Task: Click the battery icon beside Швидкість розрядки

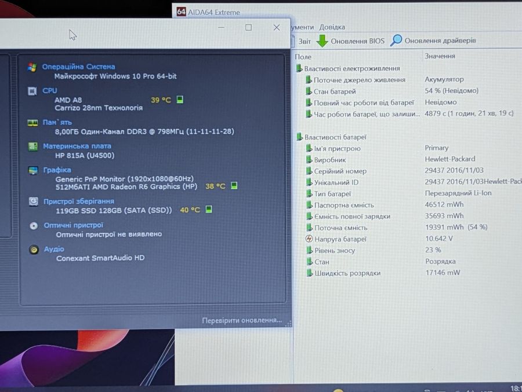Action: [309, 273]
